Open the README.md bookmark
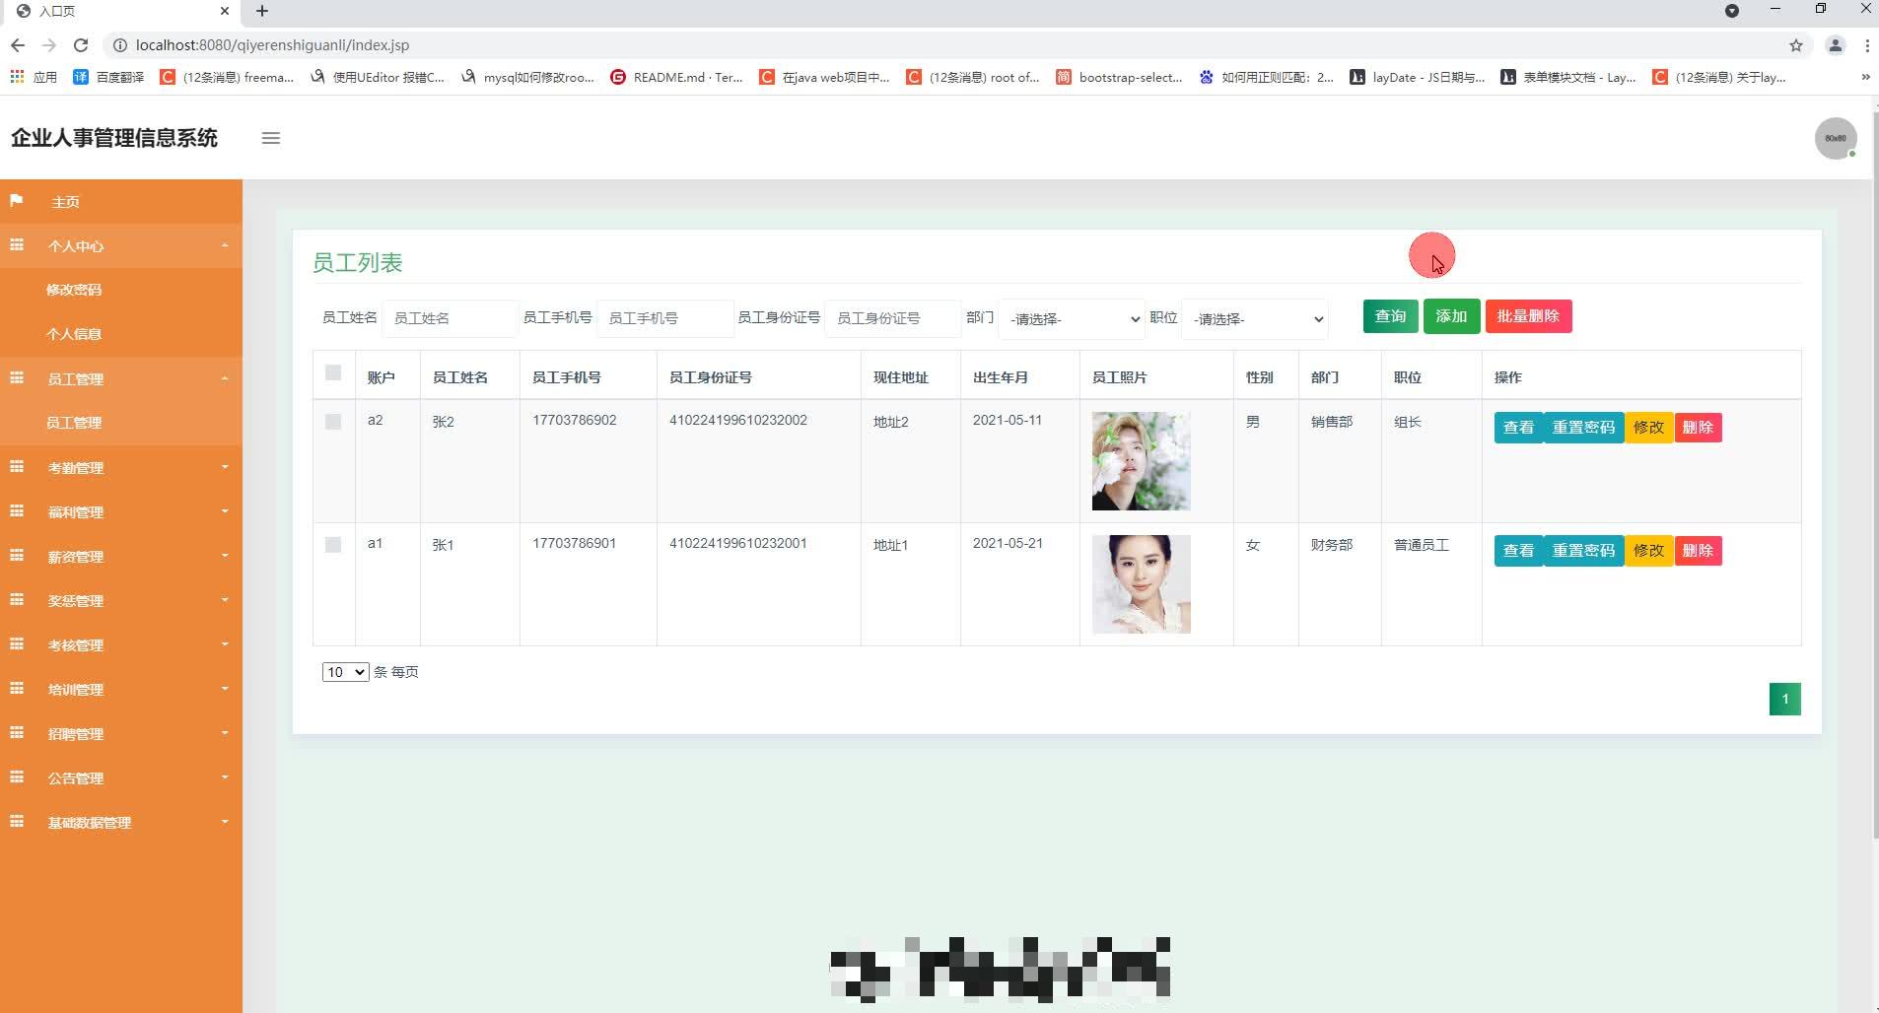 click(x=676, y=77)
